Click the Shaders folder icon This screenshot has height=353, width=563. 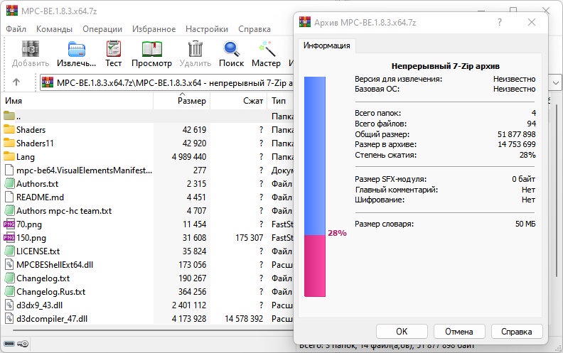[x=9, y=129]
